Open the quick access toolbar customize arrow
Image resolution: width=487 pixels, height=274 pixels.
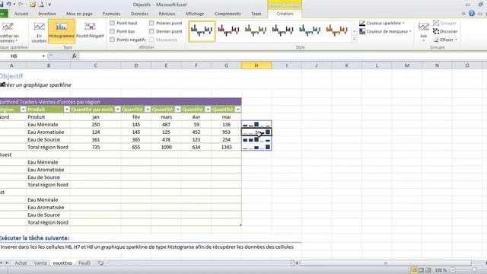[x=49, y=5]
